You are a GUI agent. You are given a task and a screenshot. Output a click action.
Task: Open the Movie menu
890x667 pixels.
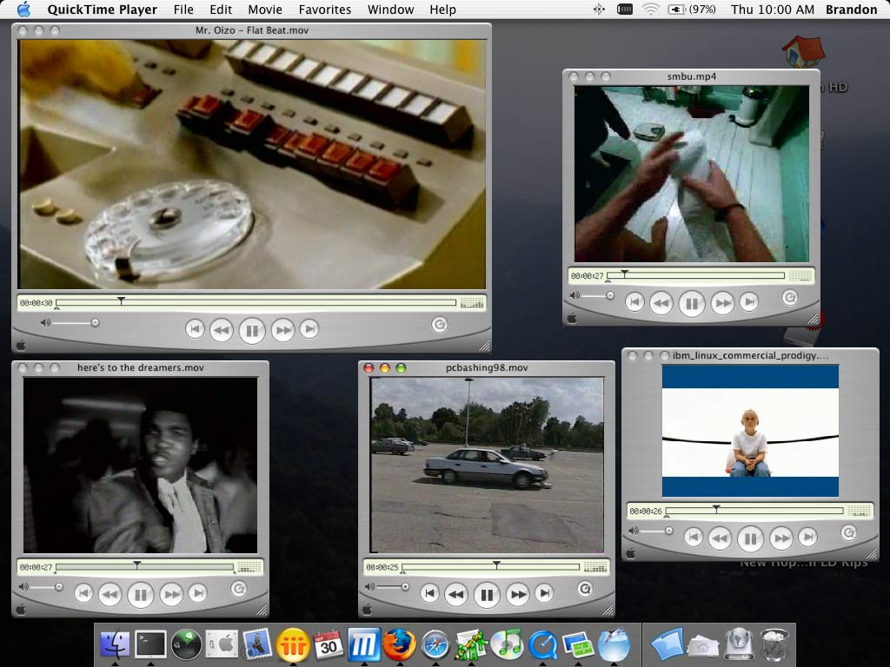(x=265, y=10)
